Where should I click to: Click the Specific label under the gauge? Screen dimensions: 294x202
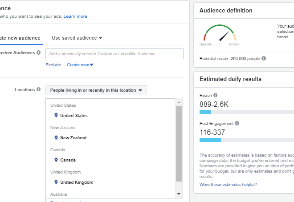pos(206,44)
